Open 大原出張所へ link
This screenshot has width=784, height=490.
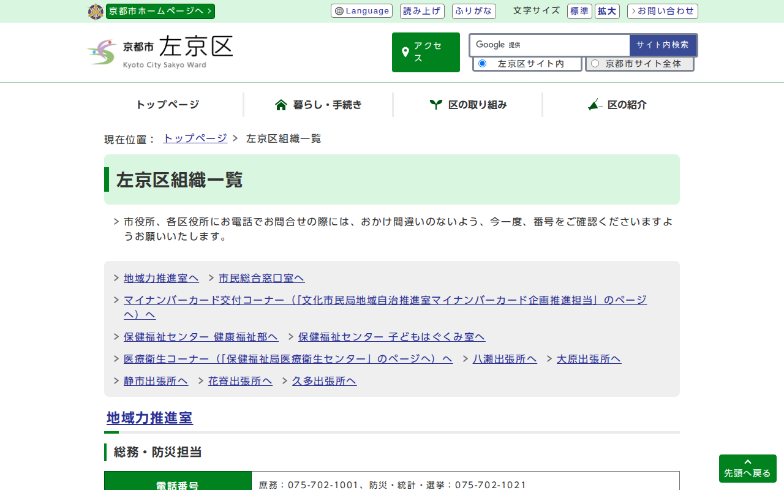coord(589,359)
